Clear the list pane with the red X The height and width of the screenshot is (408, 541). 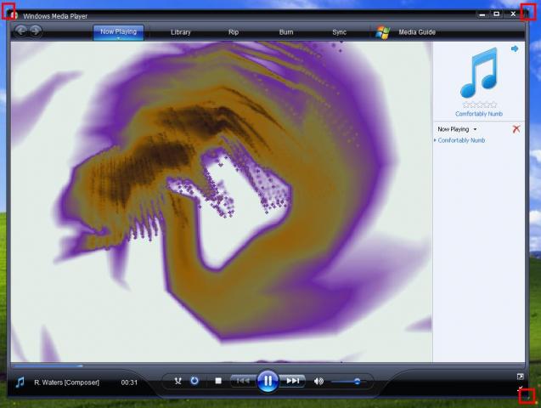point(516,129)
